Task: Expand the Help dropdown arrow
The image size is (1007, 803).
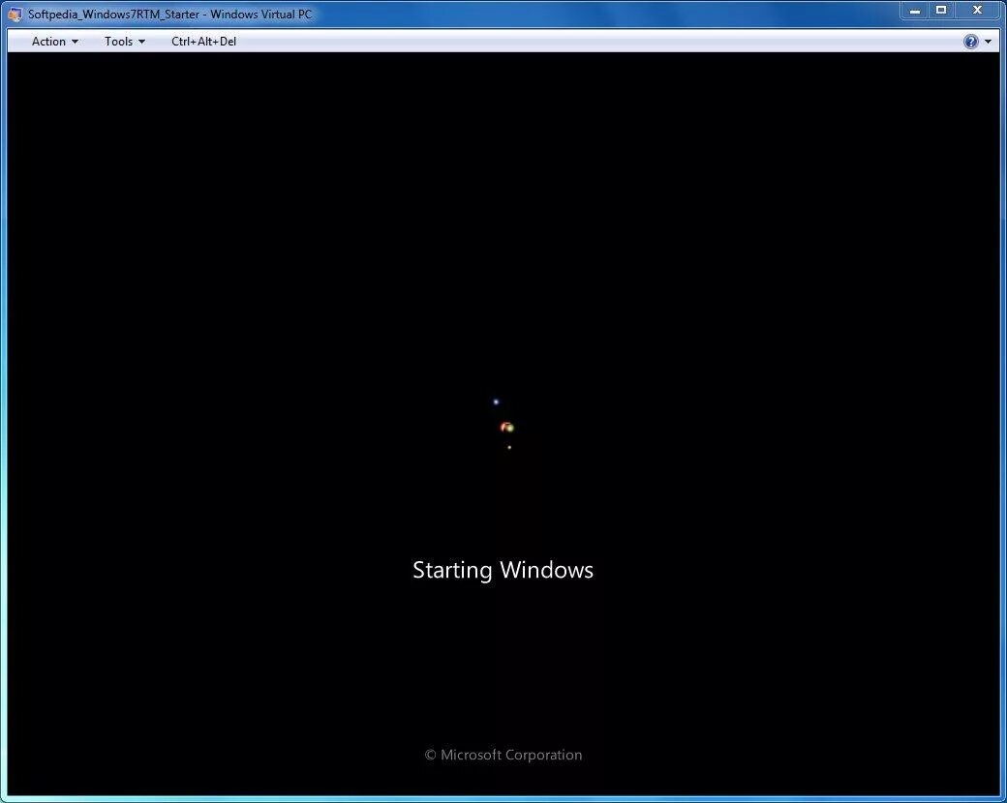Action: click(x=988, y=42)
